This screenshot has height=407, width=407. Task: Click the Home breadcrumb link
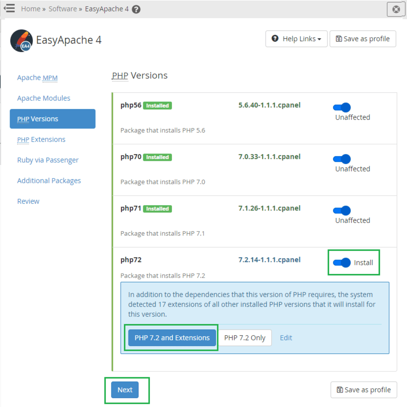[x=31, y=9]
